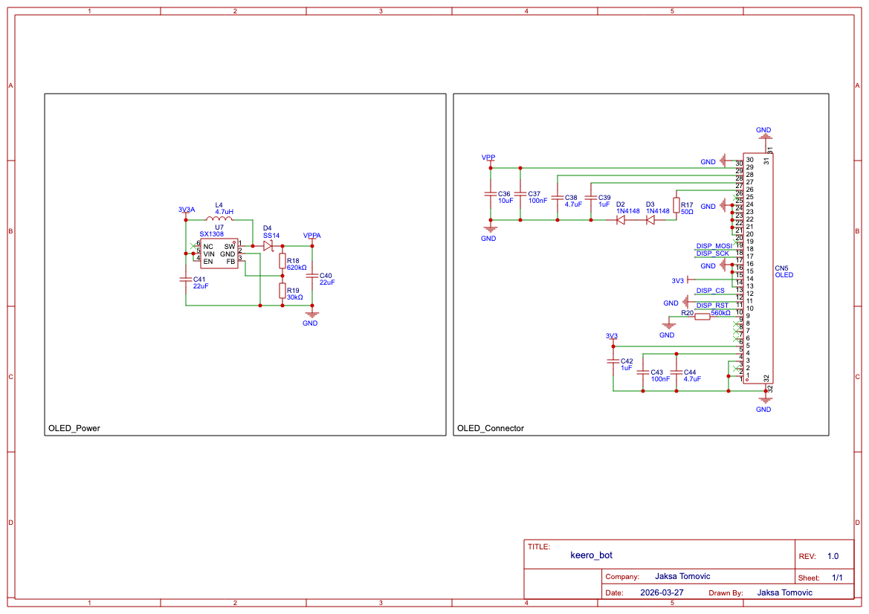Select the DISP_CS net label

click(x=711, y=291)
